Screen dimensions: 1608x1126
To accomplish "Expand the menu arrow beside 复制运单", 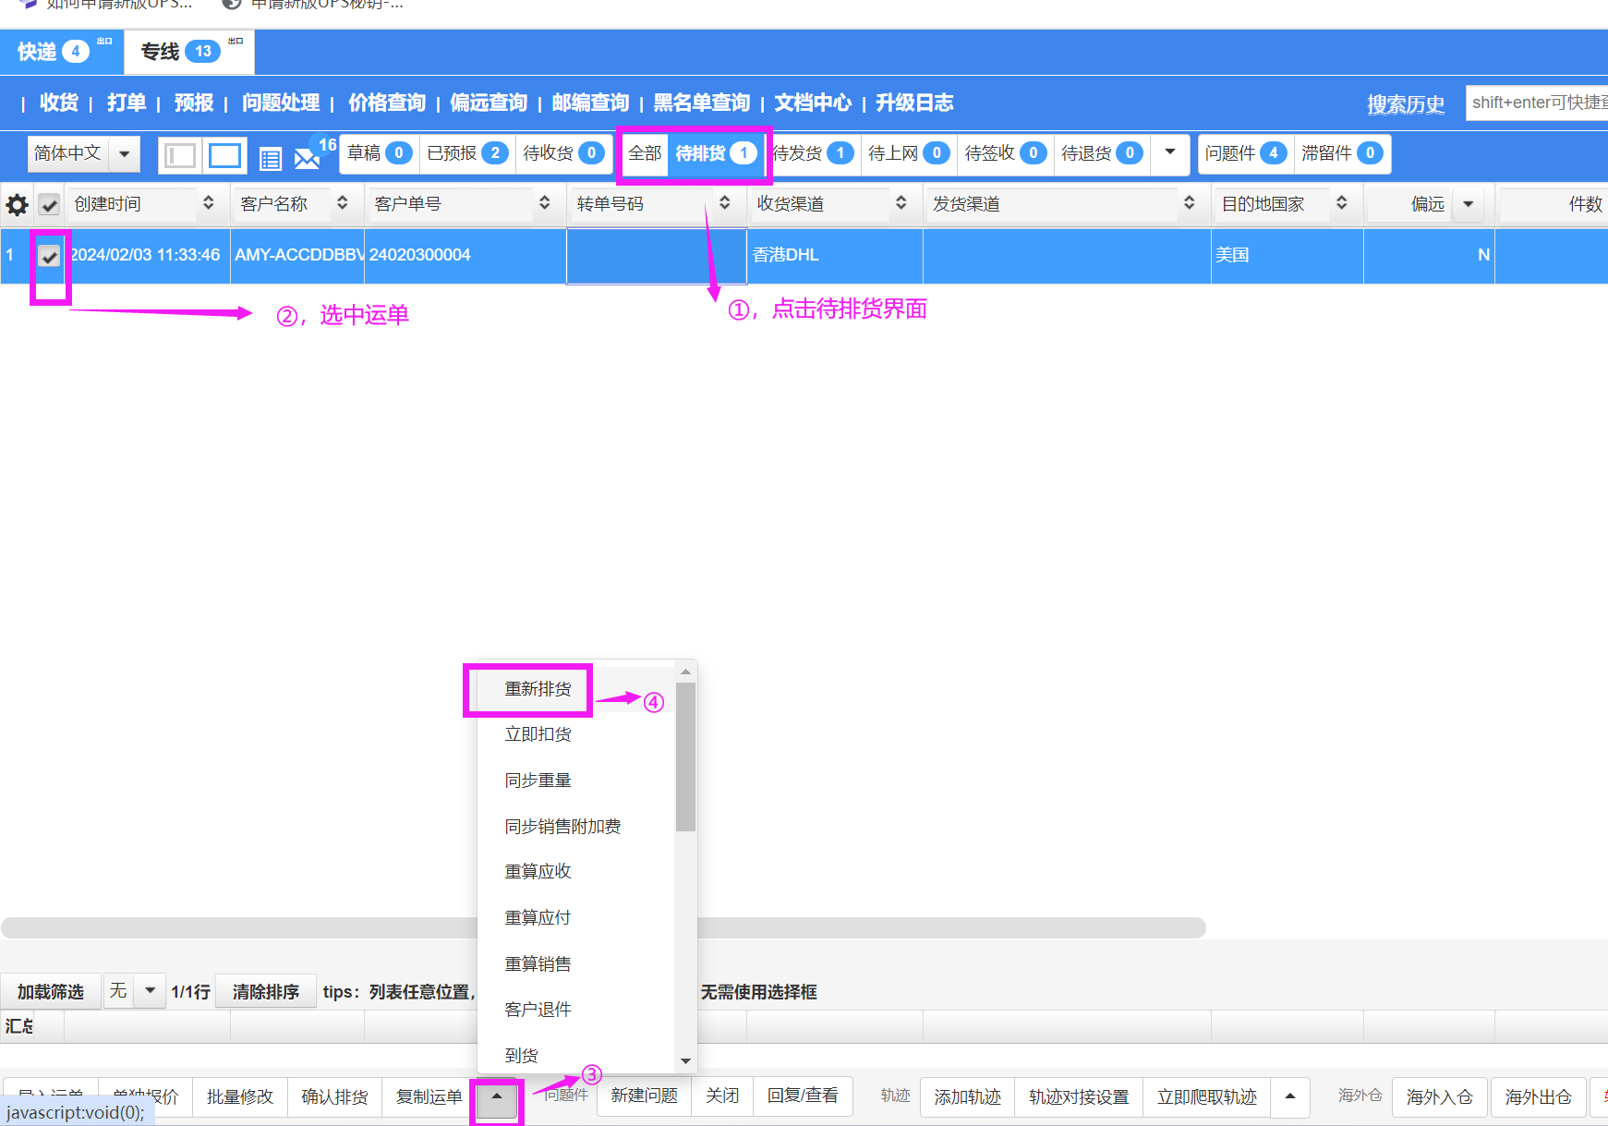I will click(497, 1097).
